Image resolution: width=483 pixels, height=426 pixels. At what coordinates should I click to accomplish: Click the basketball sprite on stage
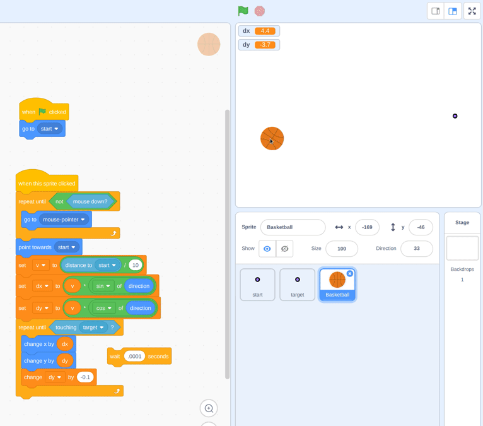pyautogui.click(x=272, y=138)
